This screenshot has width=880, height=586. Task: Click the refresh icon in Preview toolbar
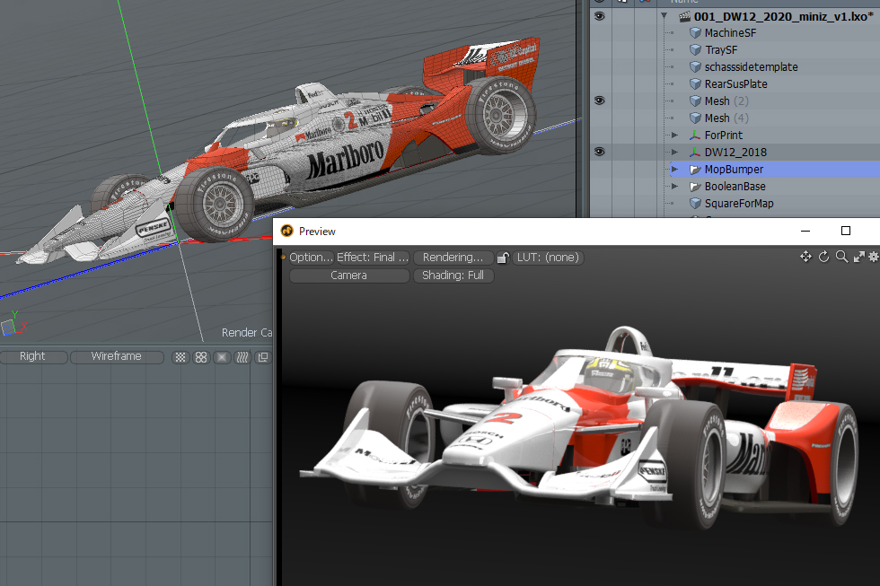click(x=824, y=257)
